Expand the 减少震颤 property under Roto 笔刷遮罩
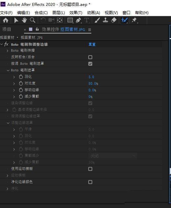The image size is (171, 208). click(x=14, y=97)
